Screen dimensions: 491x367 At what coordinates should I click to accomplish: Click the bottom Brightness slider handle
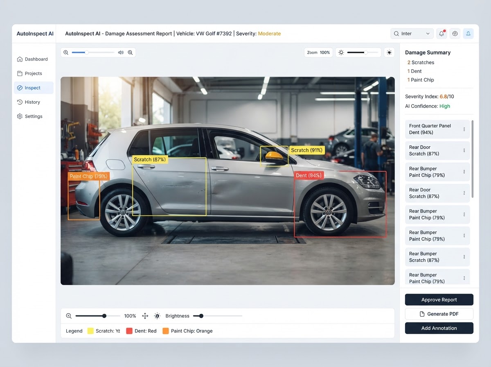[x=201, y=316]
